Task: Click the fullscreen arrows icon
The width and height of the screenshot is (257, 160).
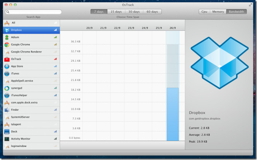Action: coord(250,5)
